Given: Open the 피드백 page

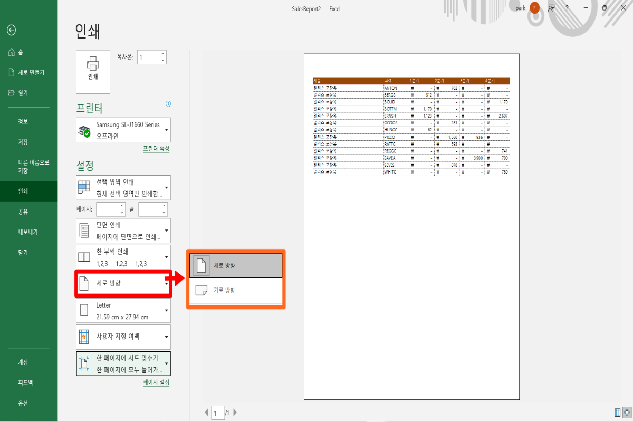Looking at the screenshot, I should click(x=28, y=382).
